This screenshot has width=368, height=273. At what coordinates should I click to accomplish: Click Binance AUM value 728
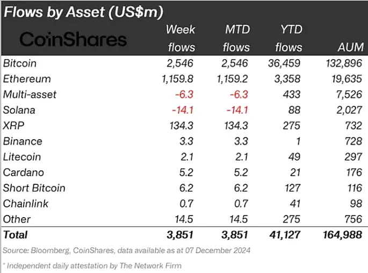tap(353, 141)
